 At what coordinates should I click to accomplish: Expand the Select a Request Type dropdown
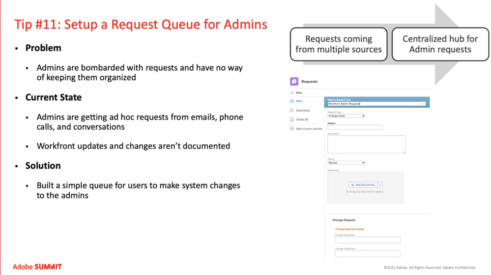[376, 104]
